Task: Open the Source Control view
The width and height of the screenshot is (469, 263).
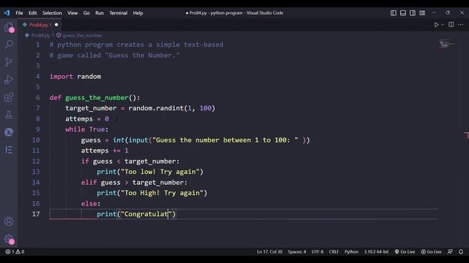Action: coord(9,62)
